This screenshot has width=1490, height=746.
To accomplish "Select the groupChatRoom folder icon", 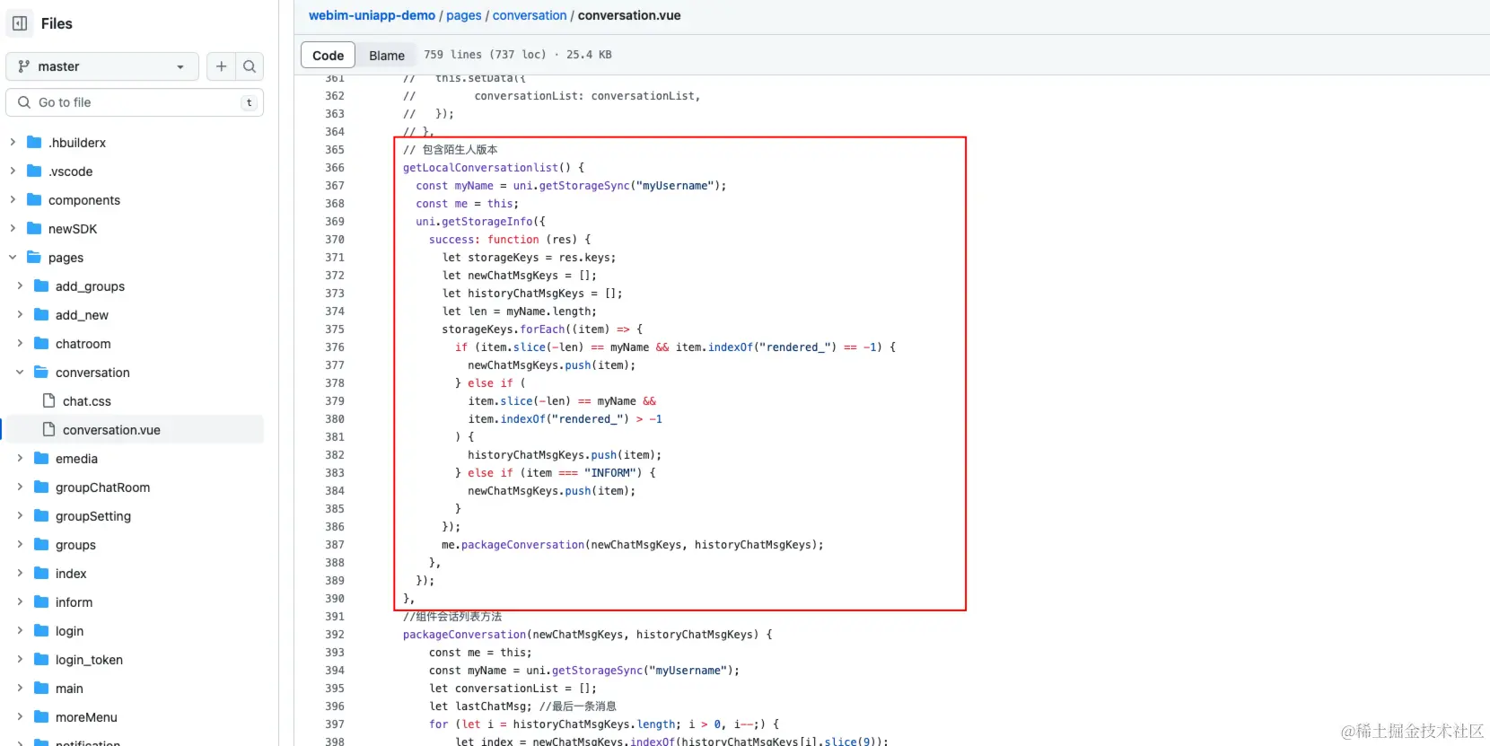I will tap(41, 487).
